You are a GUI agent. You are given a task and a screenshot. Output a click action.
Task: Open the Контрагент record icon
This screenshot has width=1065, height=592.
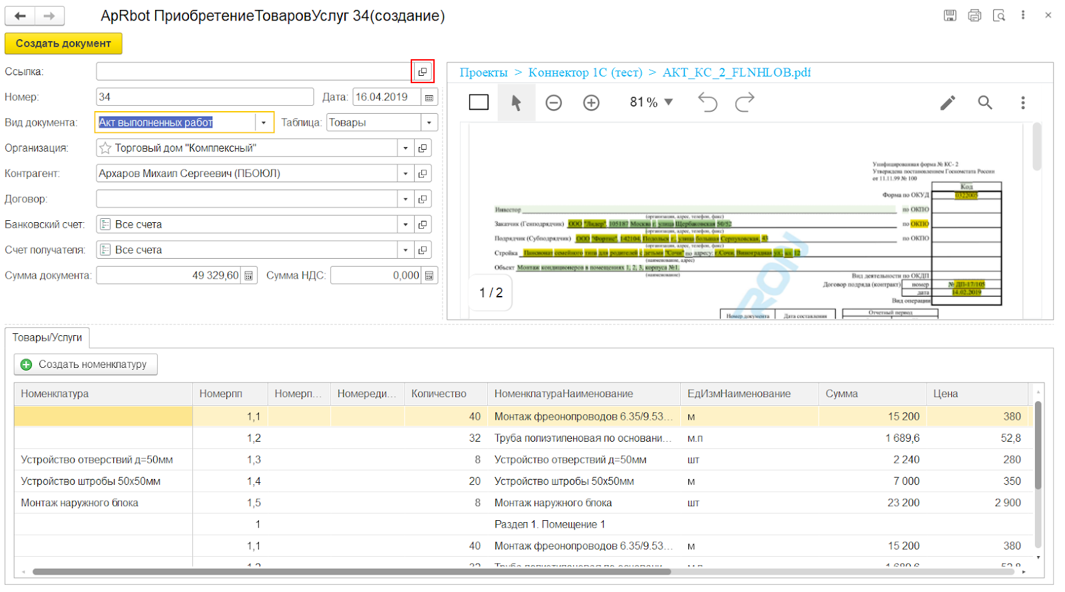click(423, 174)
